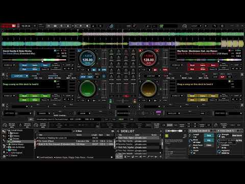Click the red SLIP button on deck 2
Viewport: 245px width, 184px height.
coord(223,77)
